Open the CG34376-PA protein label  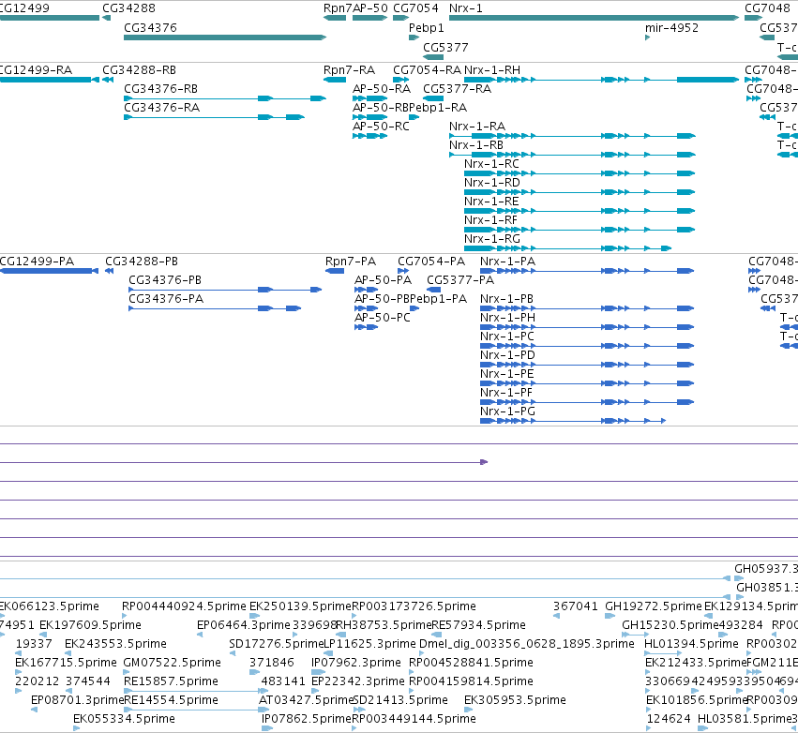pyautogui.click(x=166, y=299)
